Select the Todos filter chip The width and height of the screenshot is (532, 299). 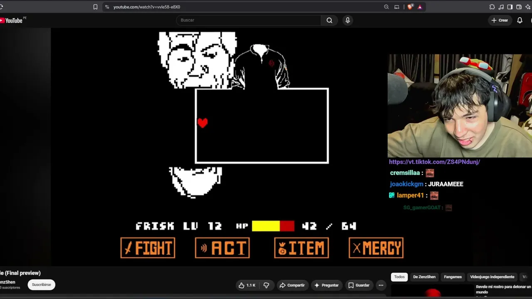[x=399, y=277]
